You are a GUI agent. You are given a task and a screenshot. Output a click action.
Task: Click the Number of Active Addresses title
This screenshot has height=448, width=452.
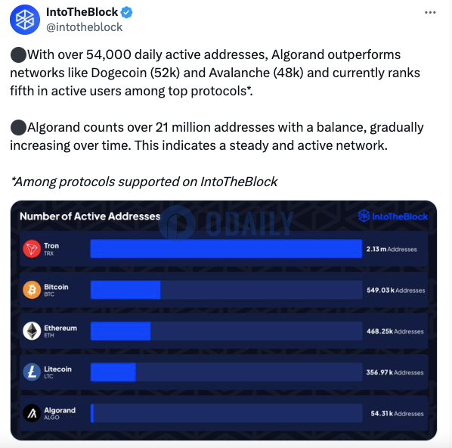click(90, 216)
